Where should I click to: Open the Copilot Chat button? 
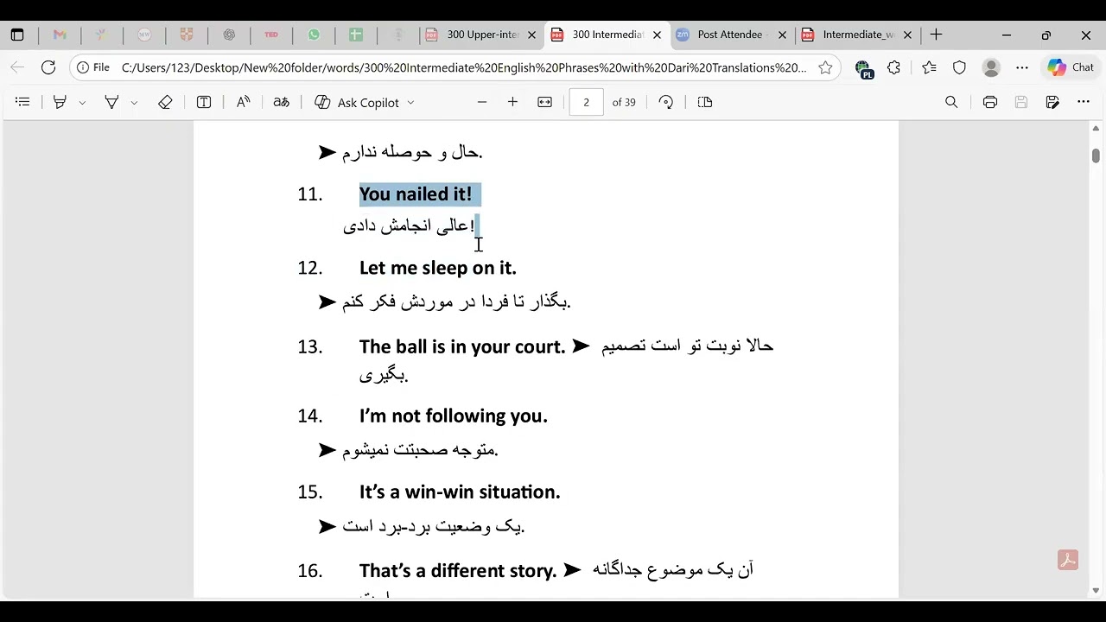[x=1071, y=67]
